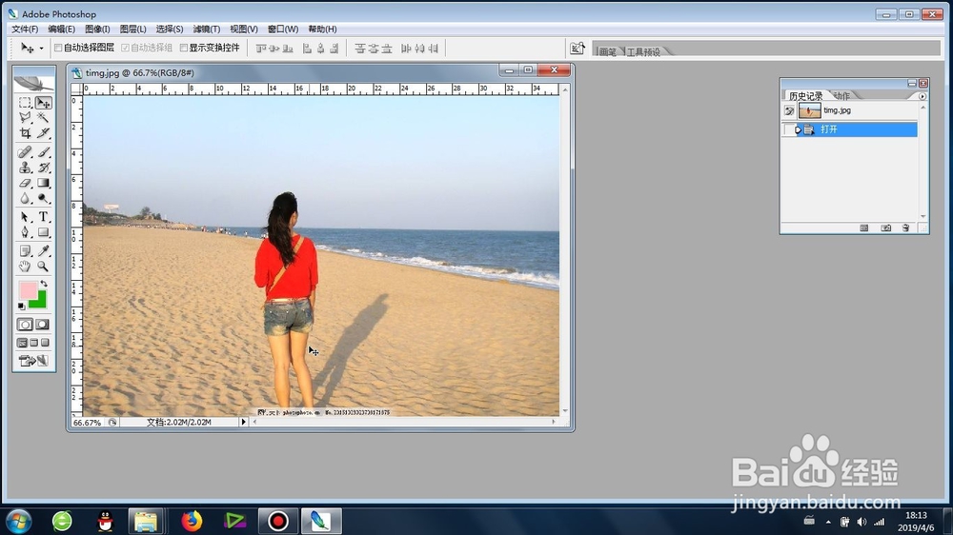Select the Hand tool
Image resolution: width=953 pixels, height=535 pixels.
click(25, 266)
